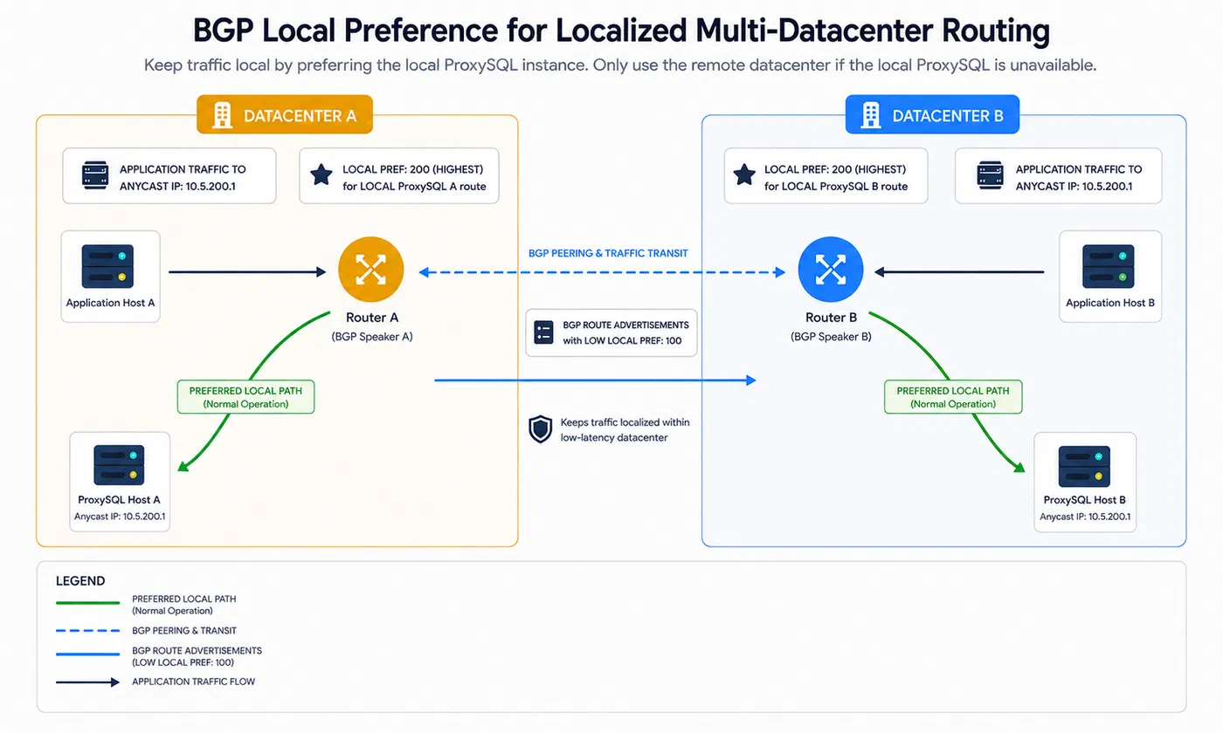Click the Datacenter B building icon

pyautogui.click(x=870, y=114)
